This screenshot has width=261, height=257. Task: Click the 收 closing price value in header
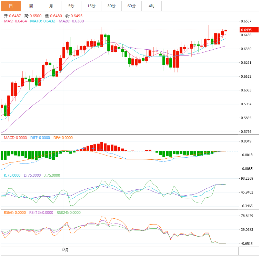point(74,16)
